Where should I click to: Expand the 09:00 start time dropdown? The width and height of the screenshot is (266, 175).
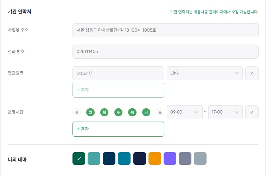pos(184,112)
